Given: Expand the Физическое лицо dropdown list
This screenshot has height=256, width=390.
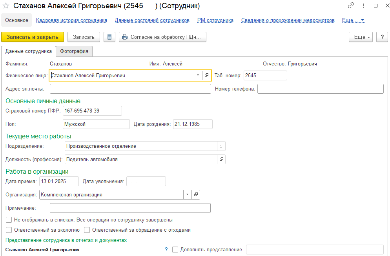Looking at the screenshot, I should coord(198,75).
